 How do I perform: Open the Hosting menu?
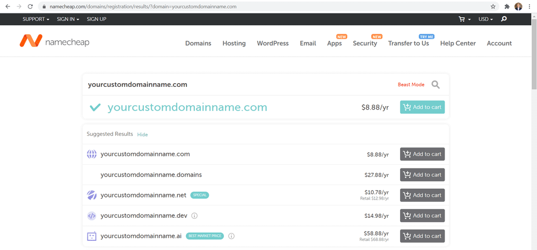click(x=234, y=43)
